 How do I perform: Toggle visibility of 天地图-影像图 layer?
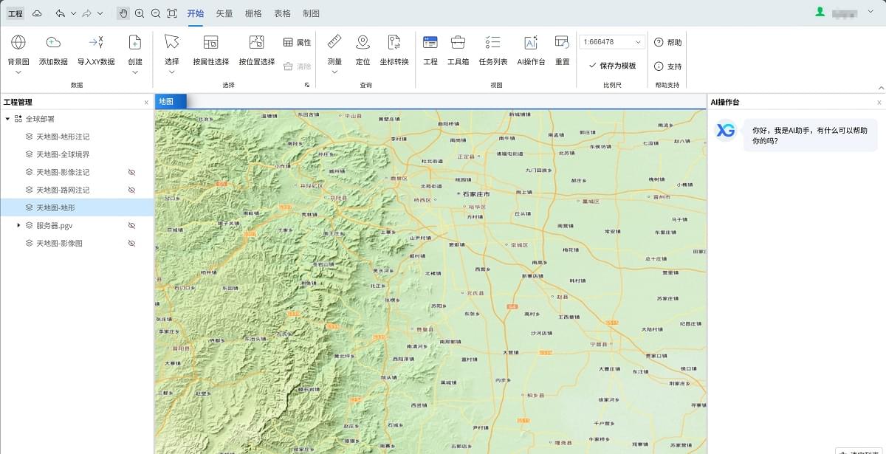(132, 243)
